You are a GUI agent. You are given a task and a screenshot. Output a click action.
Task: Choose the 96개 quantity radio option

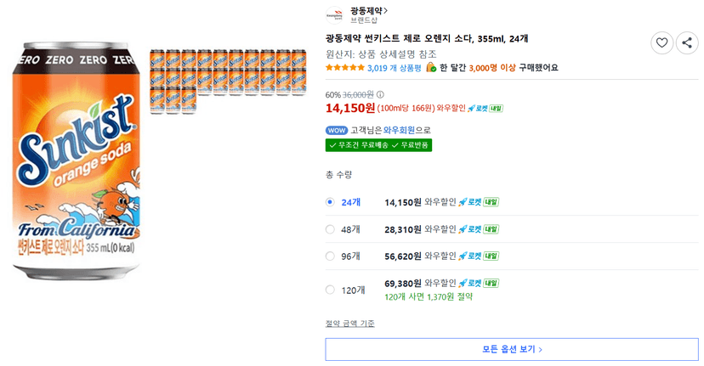(330, 256)
